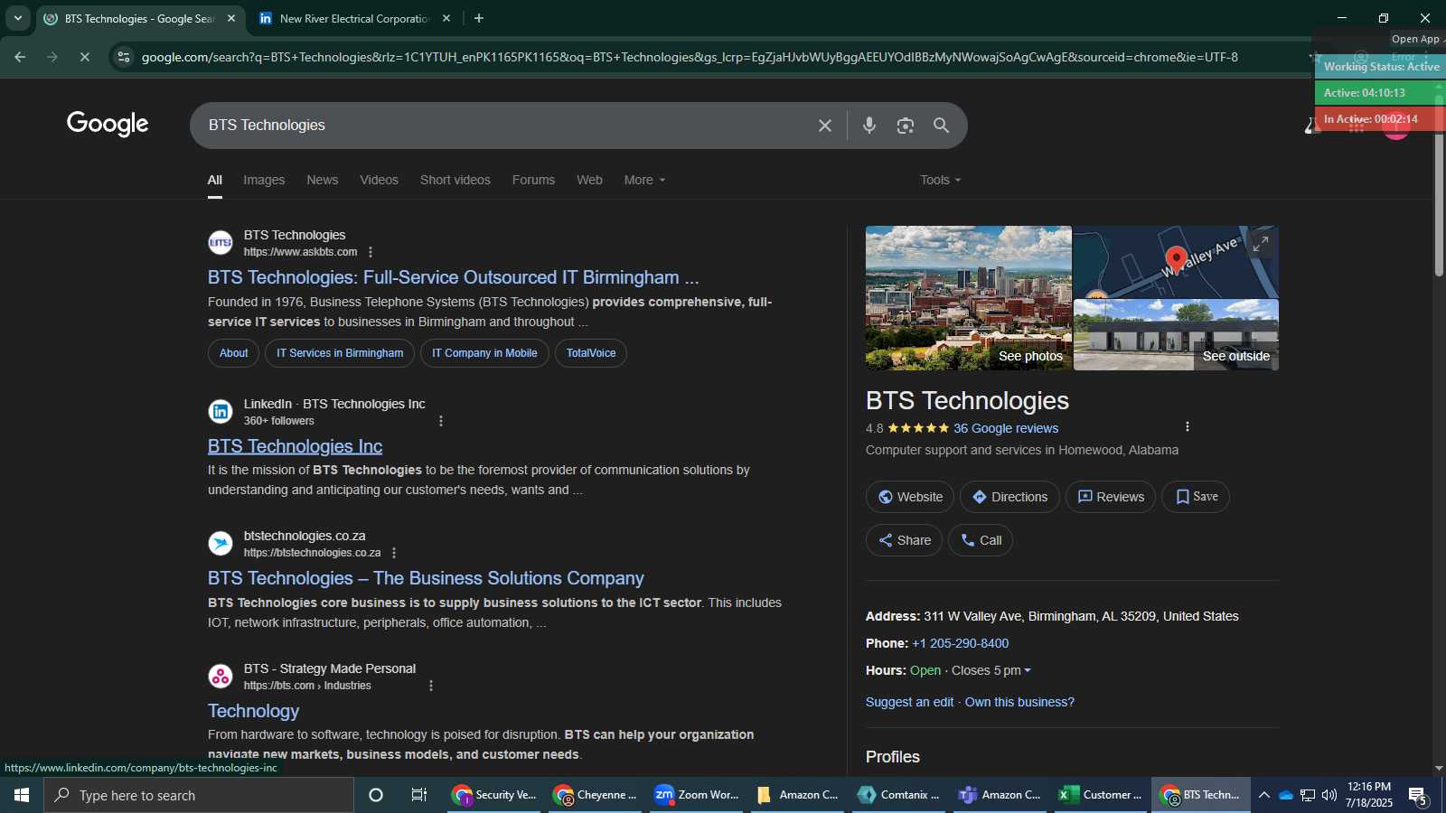
Task: Switch to Web results tab
Action: [589, 180]
